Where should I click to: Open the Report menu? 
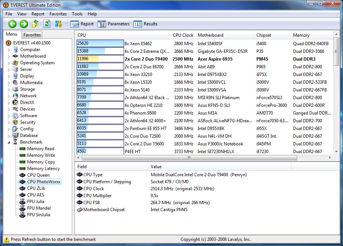click(x=38, y=14)
